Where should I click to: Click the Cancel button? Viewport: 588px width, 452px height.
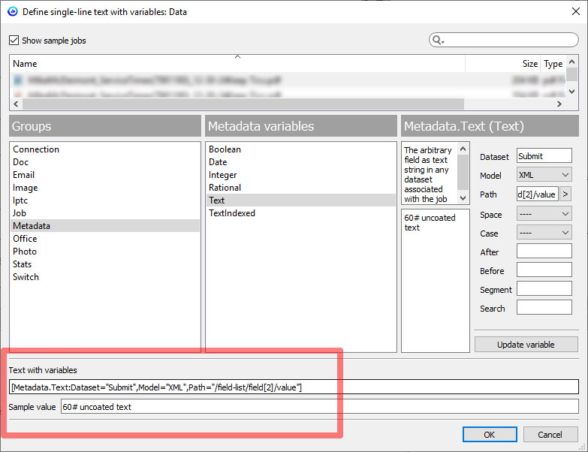pos(550,434)
